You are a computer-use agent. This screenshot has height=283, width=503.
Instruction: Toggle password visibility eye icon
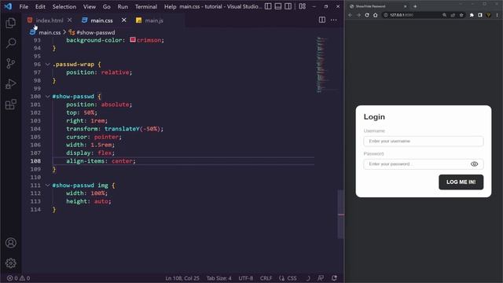474,164
